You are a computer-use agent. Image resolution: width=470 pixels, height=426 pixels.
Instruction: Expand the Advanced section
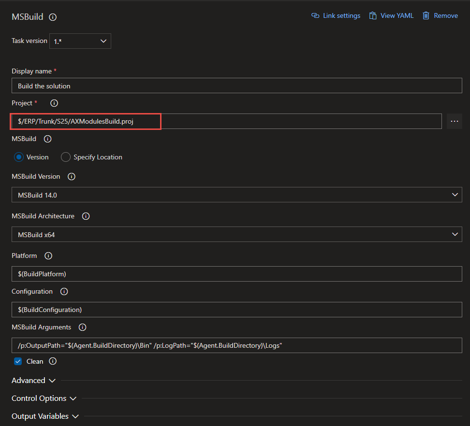[33, 381]
